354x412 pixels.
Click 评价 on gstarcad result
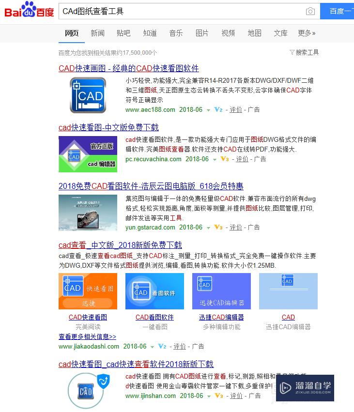(236, 227)
